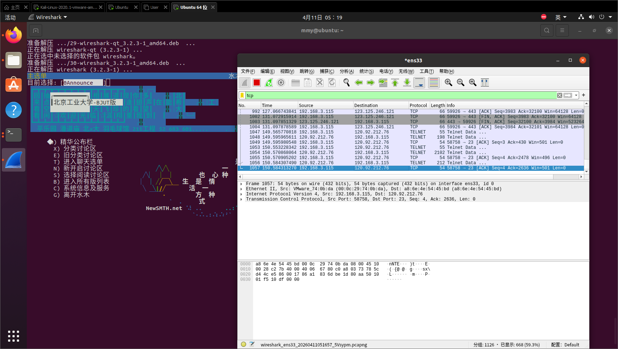
Task: Expand Internet Protocol Version 4 details
Action: point(241,194)
